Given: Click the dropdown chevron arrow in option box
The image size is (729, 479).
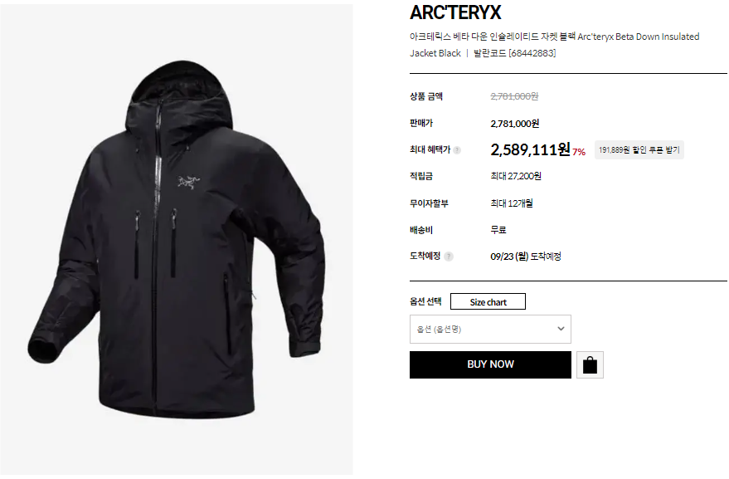Looking at the screenshot, I should (561, 329).
